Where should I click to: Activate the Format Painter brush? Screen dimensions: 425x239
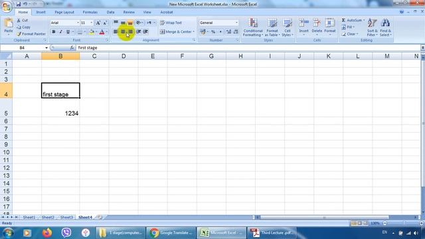click(31, 34)
